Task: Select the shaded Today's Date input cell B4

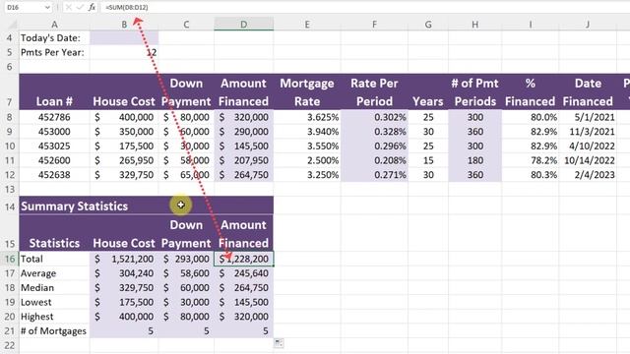Action: pyautogui.click(x=124, y=38)
